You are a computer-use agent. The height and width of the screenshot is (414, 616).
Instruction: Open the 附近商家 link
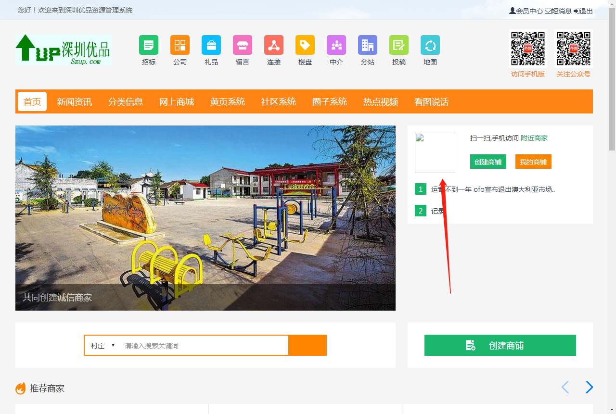click(x=534, y=138)
